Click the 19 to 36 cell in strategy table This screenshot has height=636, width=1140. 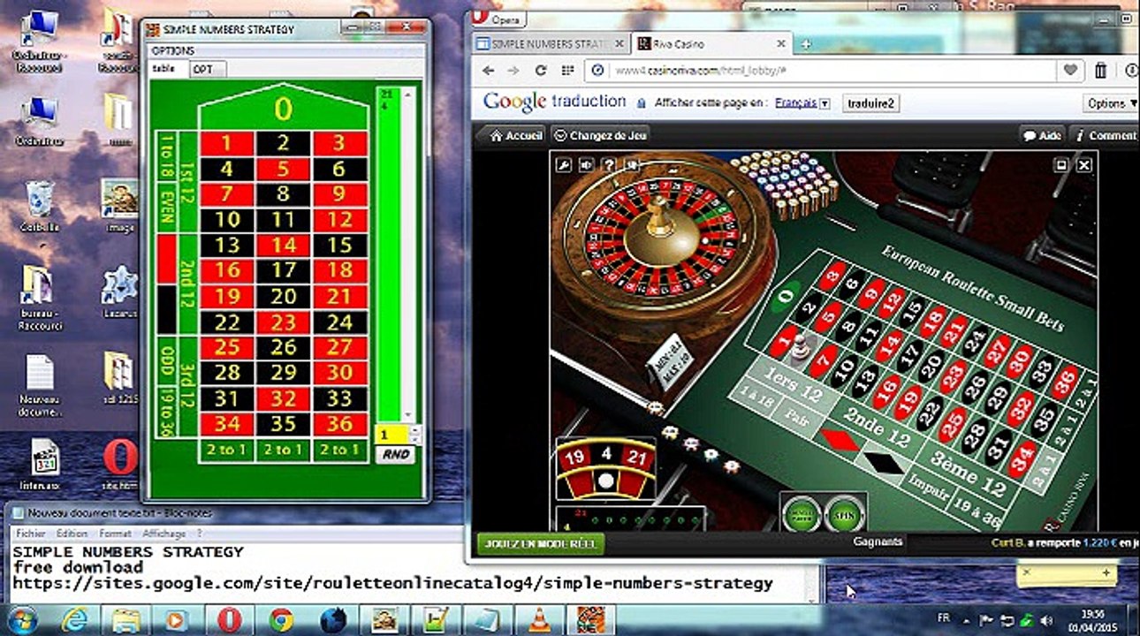(166, 411)
